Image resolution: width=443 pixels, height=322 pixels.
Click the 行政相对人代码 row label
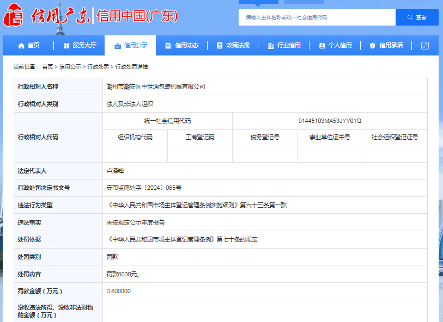(38, 137)
